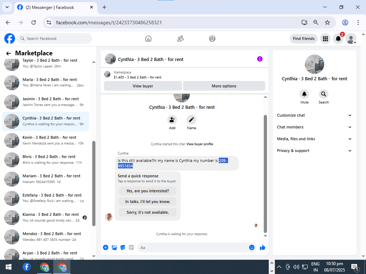The height and width of the screenshot is (274, 366).
Task: Click the Search Facebook field
Action: [55, 39]
